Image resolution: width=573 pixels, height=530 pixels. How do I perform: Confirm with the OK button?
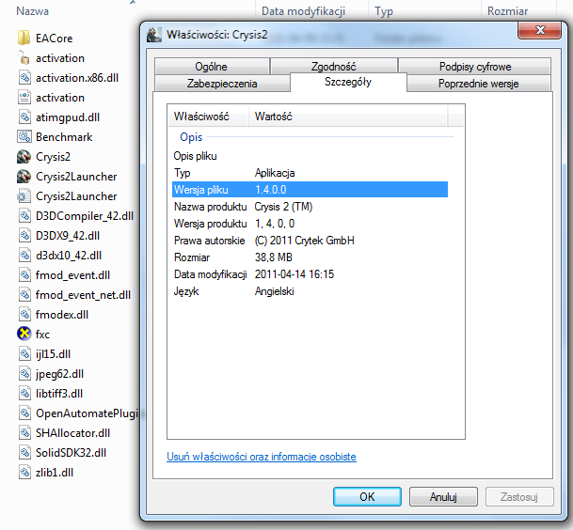[x=367, y=496]
